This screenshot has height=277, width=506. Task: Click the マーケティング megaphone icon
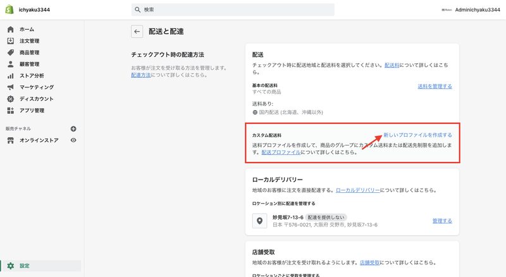[11, 87]
